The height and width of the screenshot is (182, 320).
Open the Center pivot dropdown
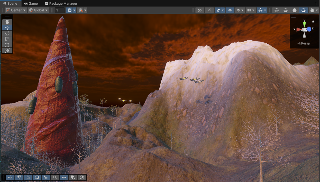click(16, 10)
